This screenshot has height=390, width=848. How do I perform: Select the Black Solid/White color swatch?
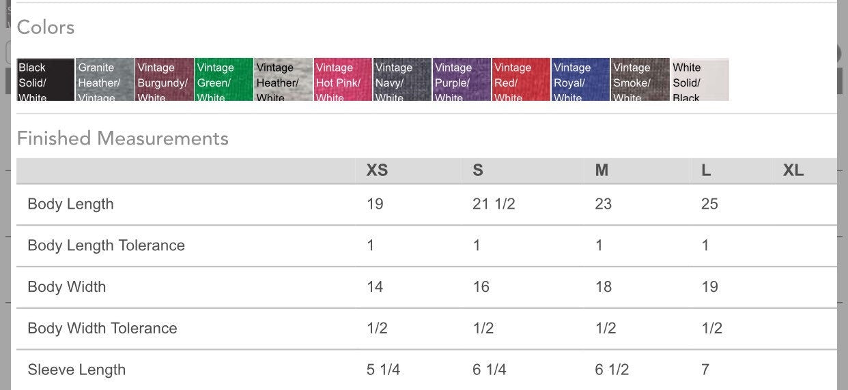click(46, 79)
